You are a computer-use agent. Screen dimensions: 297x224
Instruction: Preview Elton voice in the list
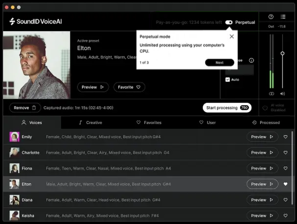click(x=262, y=184)
